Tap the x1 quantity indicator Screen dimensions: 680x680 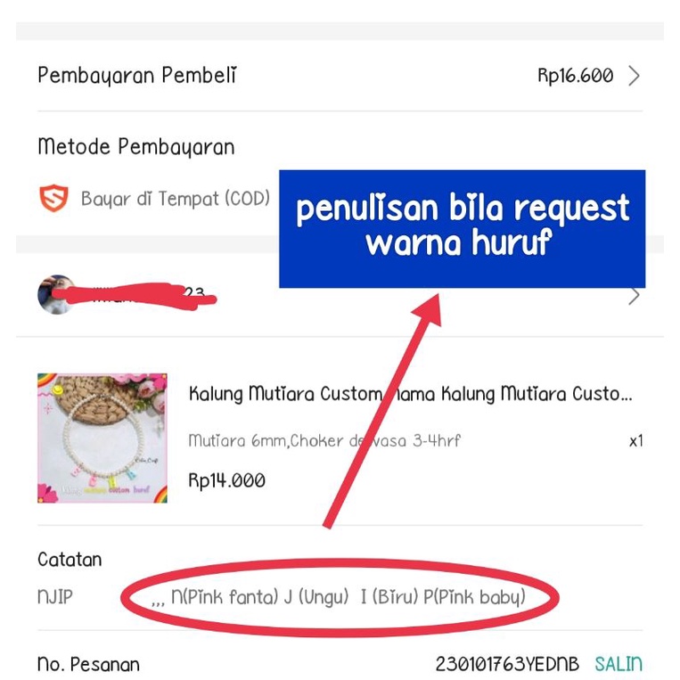coord(635,441)
